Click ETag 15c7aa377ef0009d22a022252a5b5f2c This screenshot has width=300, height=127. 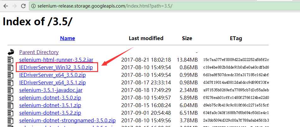[236, 60]
